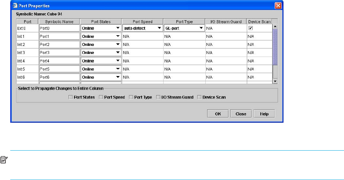
Task: Open Port States dropdown for Port3
Action: 118,53
